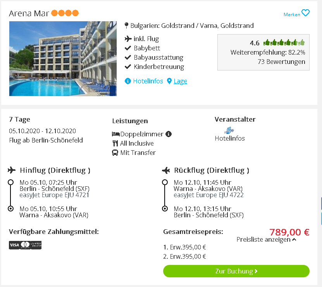Click the Rückflug airplane icon

click(166, 170)
